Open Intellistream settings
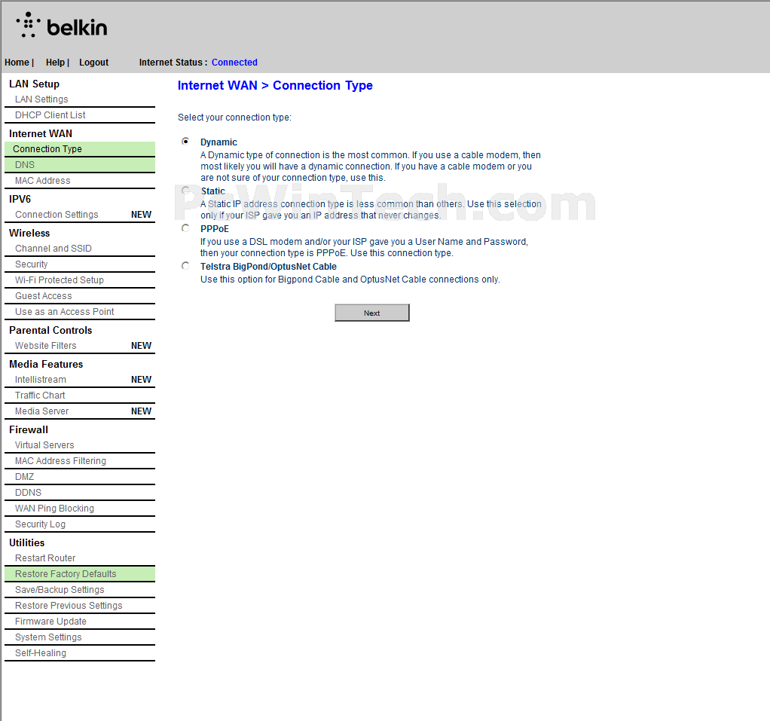 (40, 380)
